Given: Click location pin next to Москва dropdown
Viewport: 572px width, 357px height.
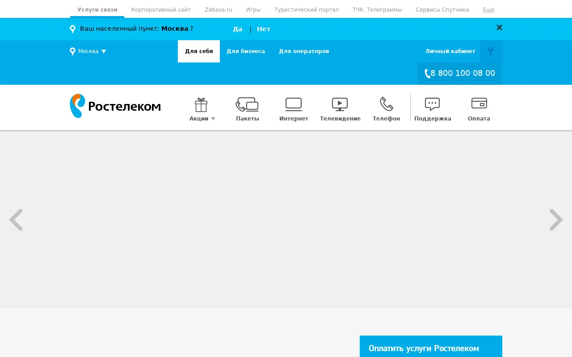Looking at the screenshot, I should tap(72, 51).
